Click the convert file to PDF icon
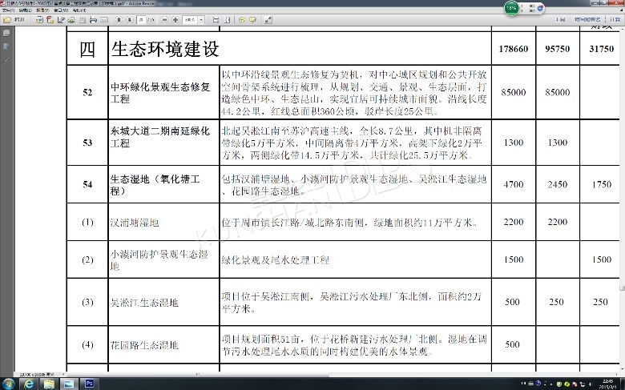Screen dimensions: 625x390 [50, 19]
